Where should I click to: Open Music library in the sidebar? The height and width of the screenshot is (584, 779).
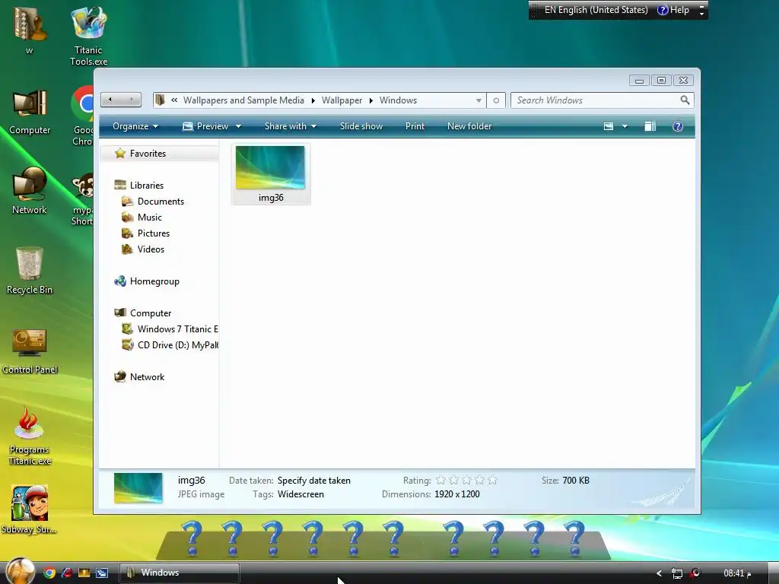pyautogui.click(x=150, y=217)
